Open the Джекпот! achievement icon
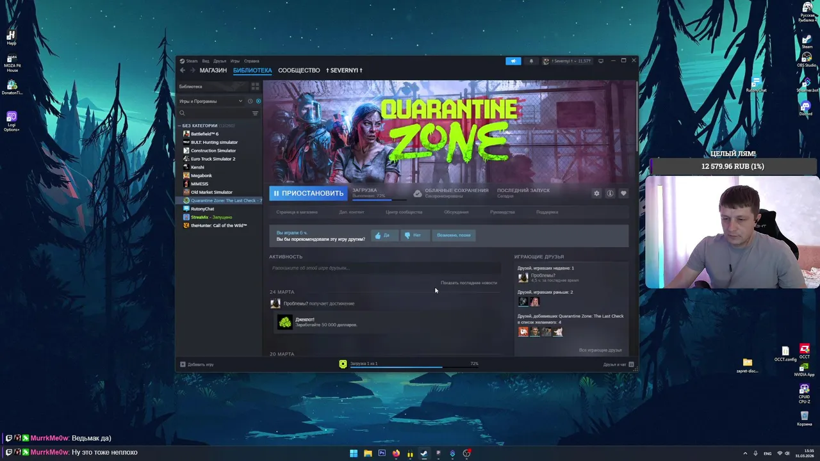 [x=285, y=322]
